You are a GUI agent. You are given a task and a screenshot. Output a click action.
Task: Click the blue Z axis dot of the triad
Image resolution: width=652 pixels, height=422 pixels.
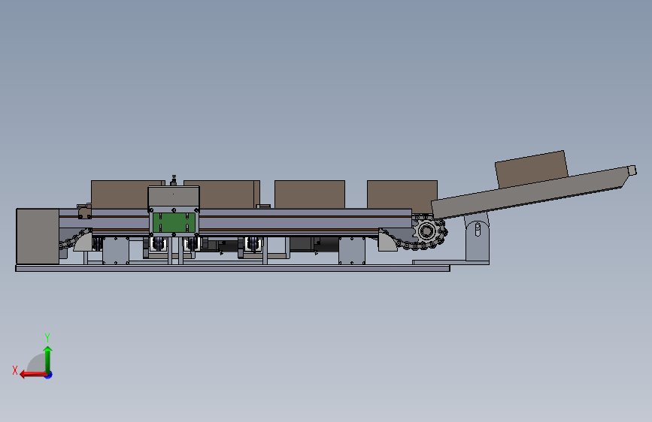(49, 375)
